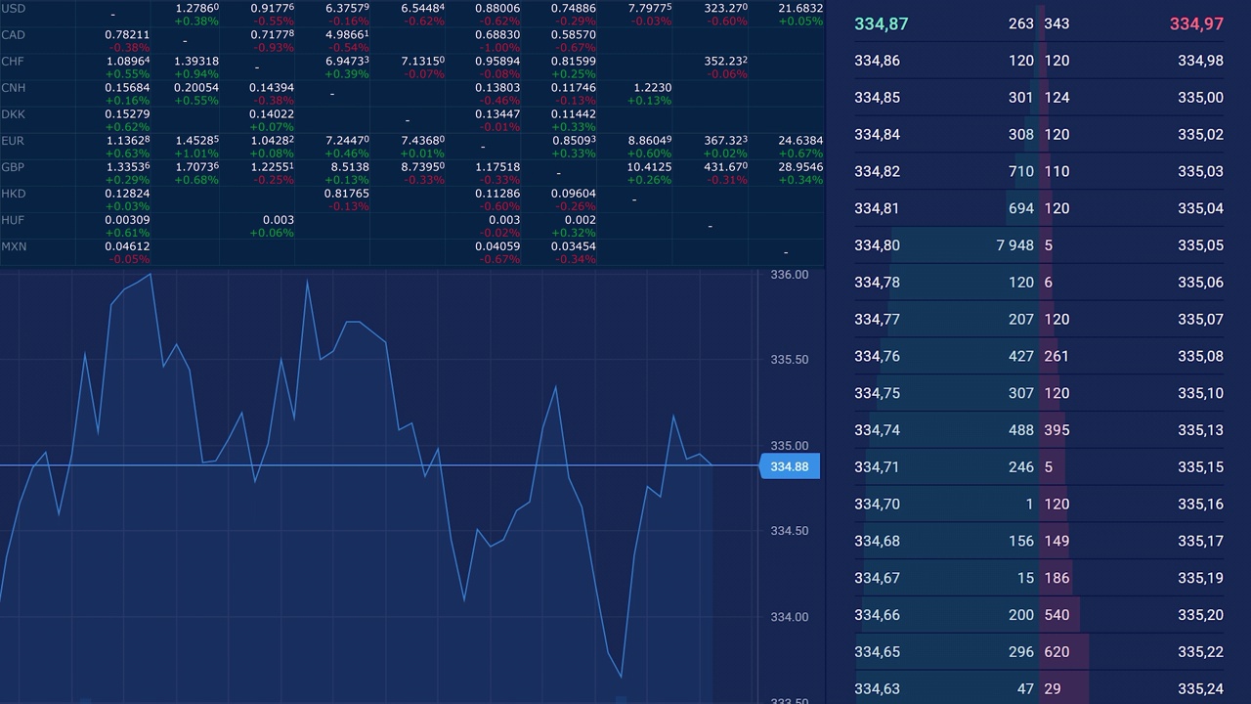
Task: Click ask price 335,08 in order book
Action: pyautogui.click(x=1200, y=356)
